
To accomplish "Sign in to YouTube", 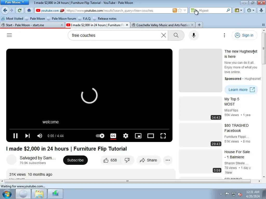I will click(x=244, y=35).
